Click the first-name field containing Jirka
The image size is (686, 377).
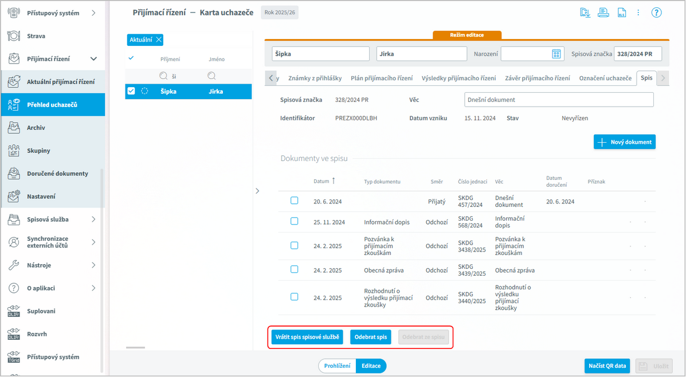pyautogui.click(x=422, y=54)
